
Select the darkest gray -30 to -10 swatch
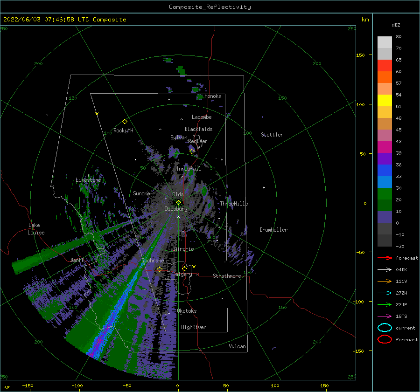pyautogui.click(x=385, y=241)
